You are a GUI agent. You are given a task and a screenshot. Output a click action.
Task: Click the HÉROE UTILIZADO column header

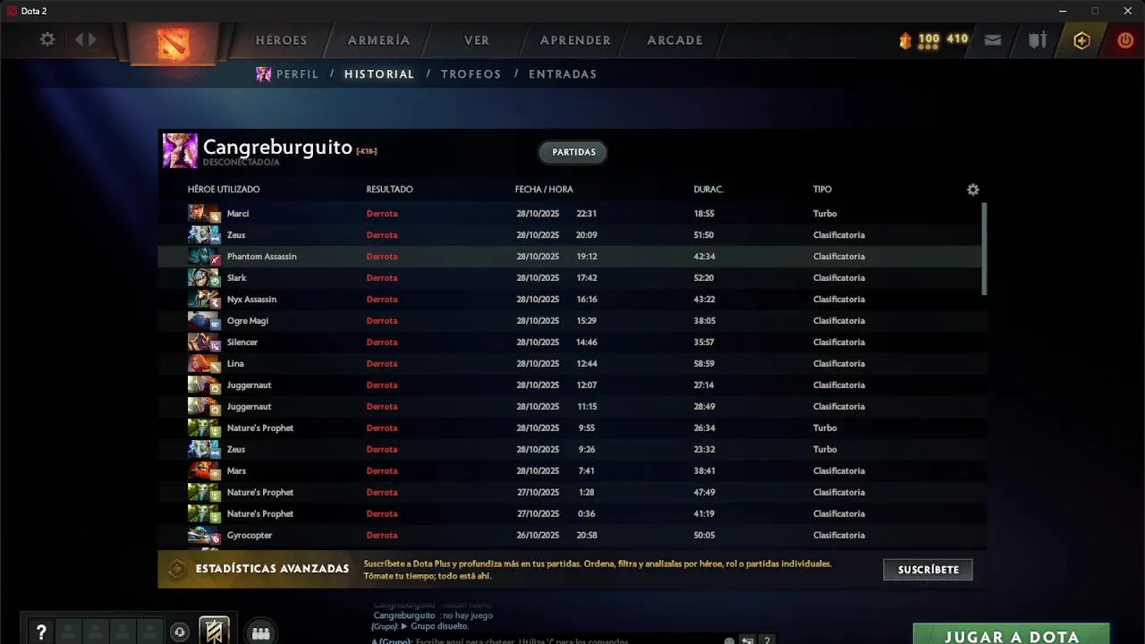click(x=224, y=190)
